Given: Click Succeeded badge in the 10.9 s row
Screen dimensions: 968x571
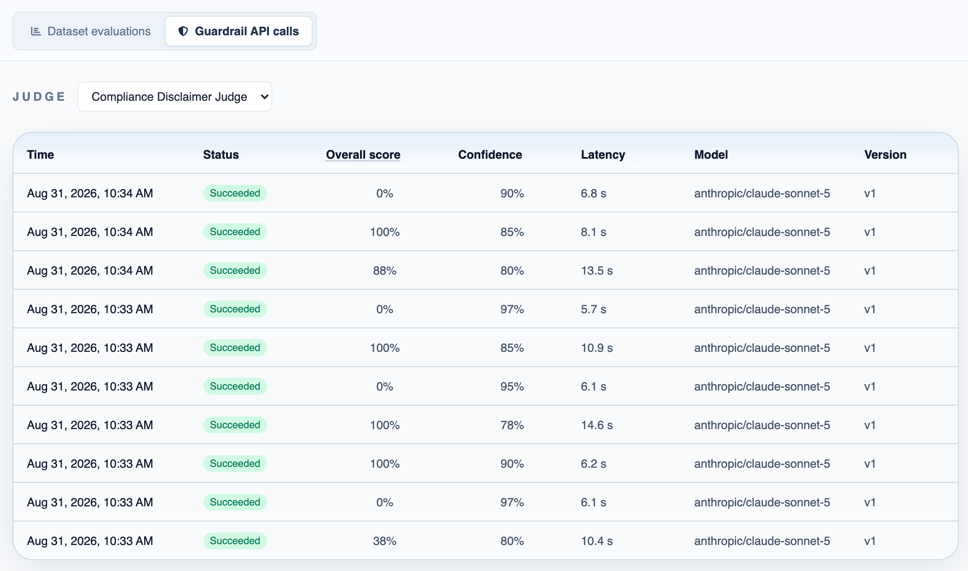Looking at the screenshot, I should pyautogui.click(x=235, y=348).
